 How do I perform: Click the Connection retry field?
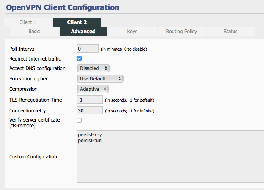coord(90,110)
